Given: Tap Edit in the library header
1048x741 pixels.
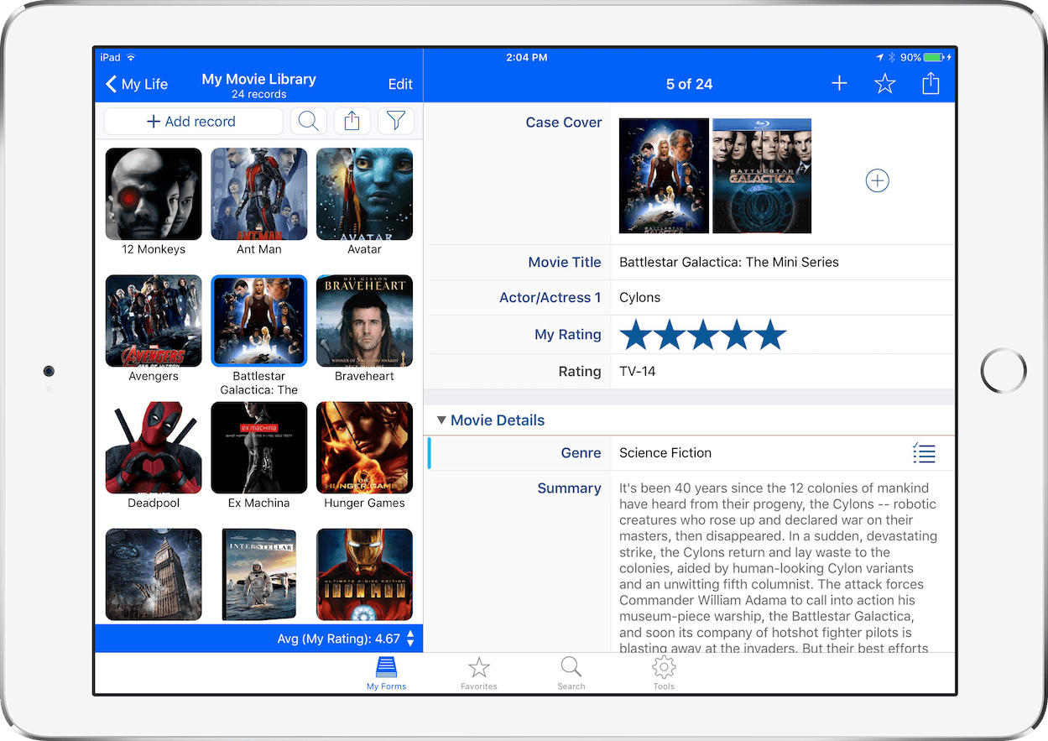Looking at the screenshot, I should click(x=400, y=84).
